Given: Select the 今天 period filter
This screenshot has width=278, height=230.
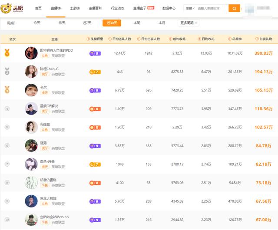Looking at the screenshot, I should click(x=37, y=23).
